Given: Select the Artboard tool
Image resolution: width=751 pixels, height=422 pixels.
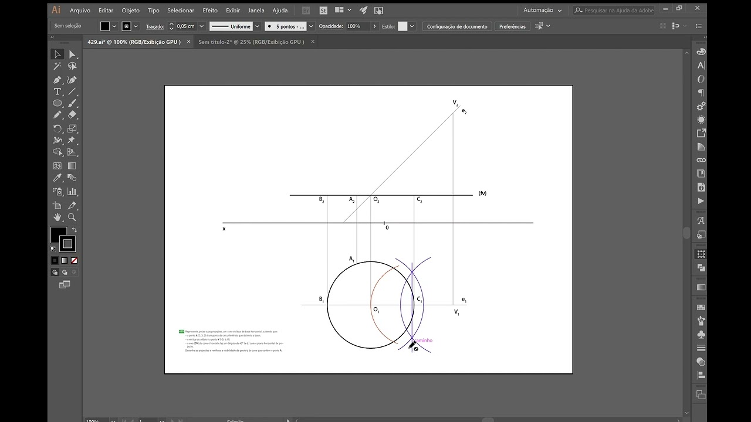Looking at the screenshot, I should [x=57, y=205].
